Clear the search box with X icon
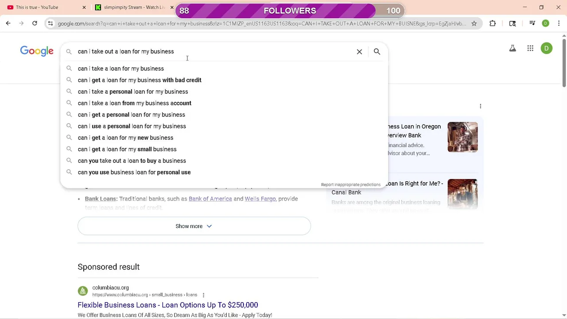The height and width of the screenshot is (319, 567). point(359,52)
